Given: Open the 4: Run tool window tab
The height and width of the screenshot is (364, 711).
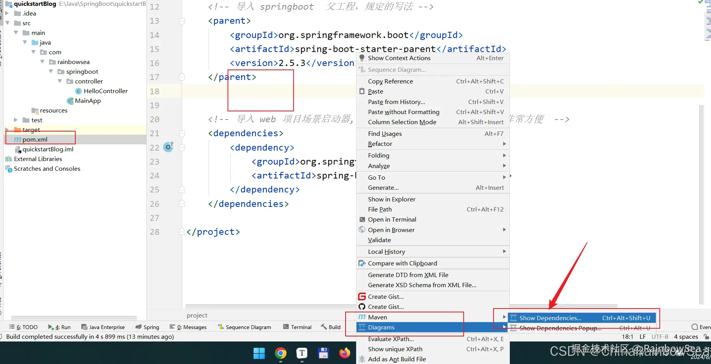Looking at the screenshot, I should 59,327.
